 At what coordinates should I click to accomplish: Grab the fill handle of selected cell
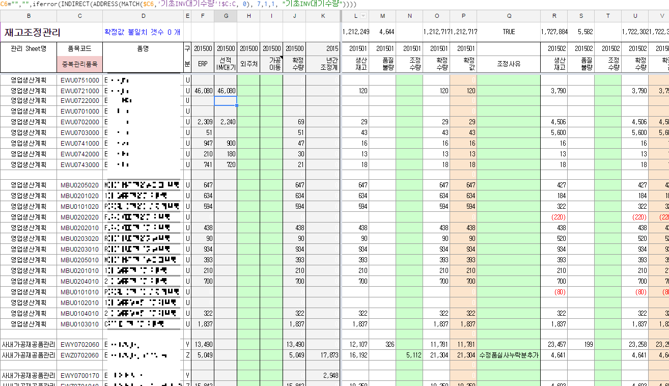237,105
